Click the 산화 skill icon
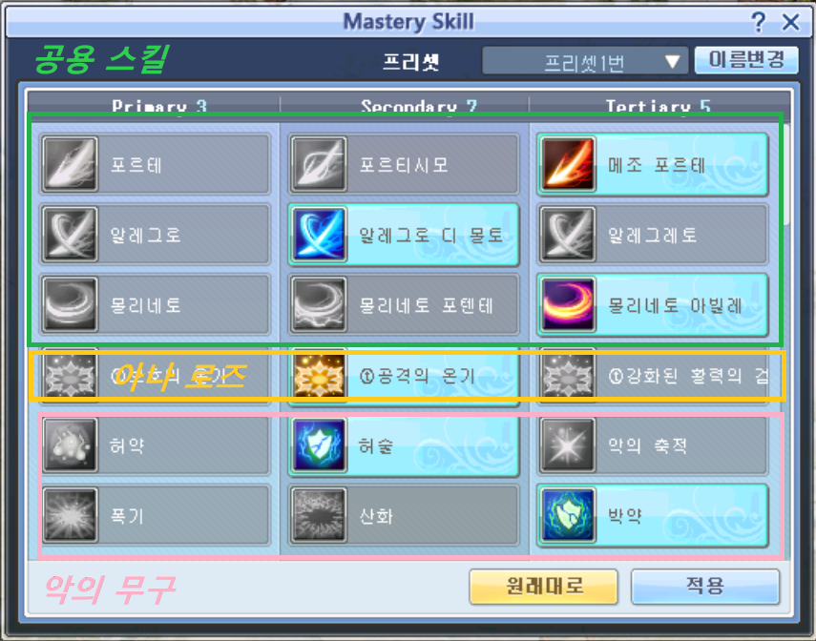816x641 pixels. pyautogui.click(x=319, y=515)
